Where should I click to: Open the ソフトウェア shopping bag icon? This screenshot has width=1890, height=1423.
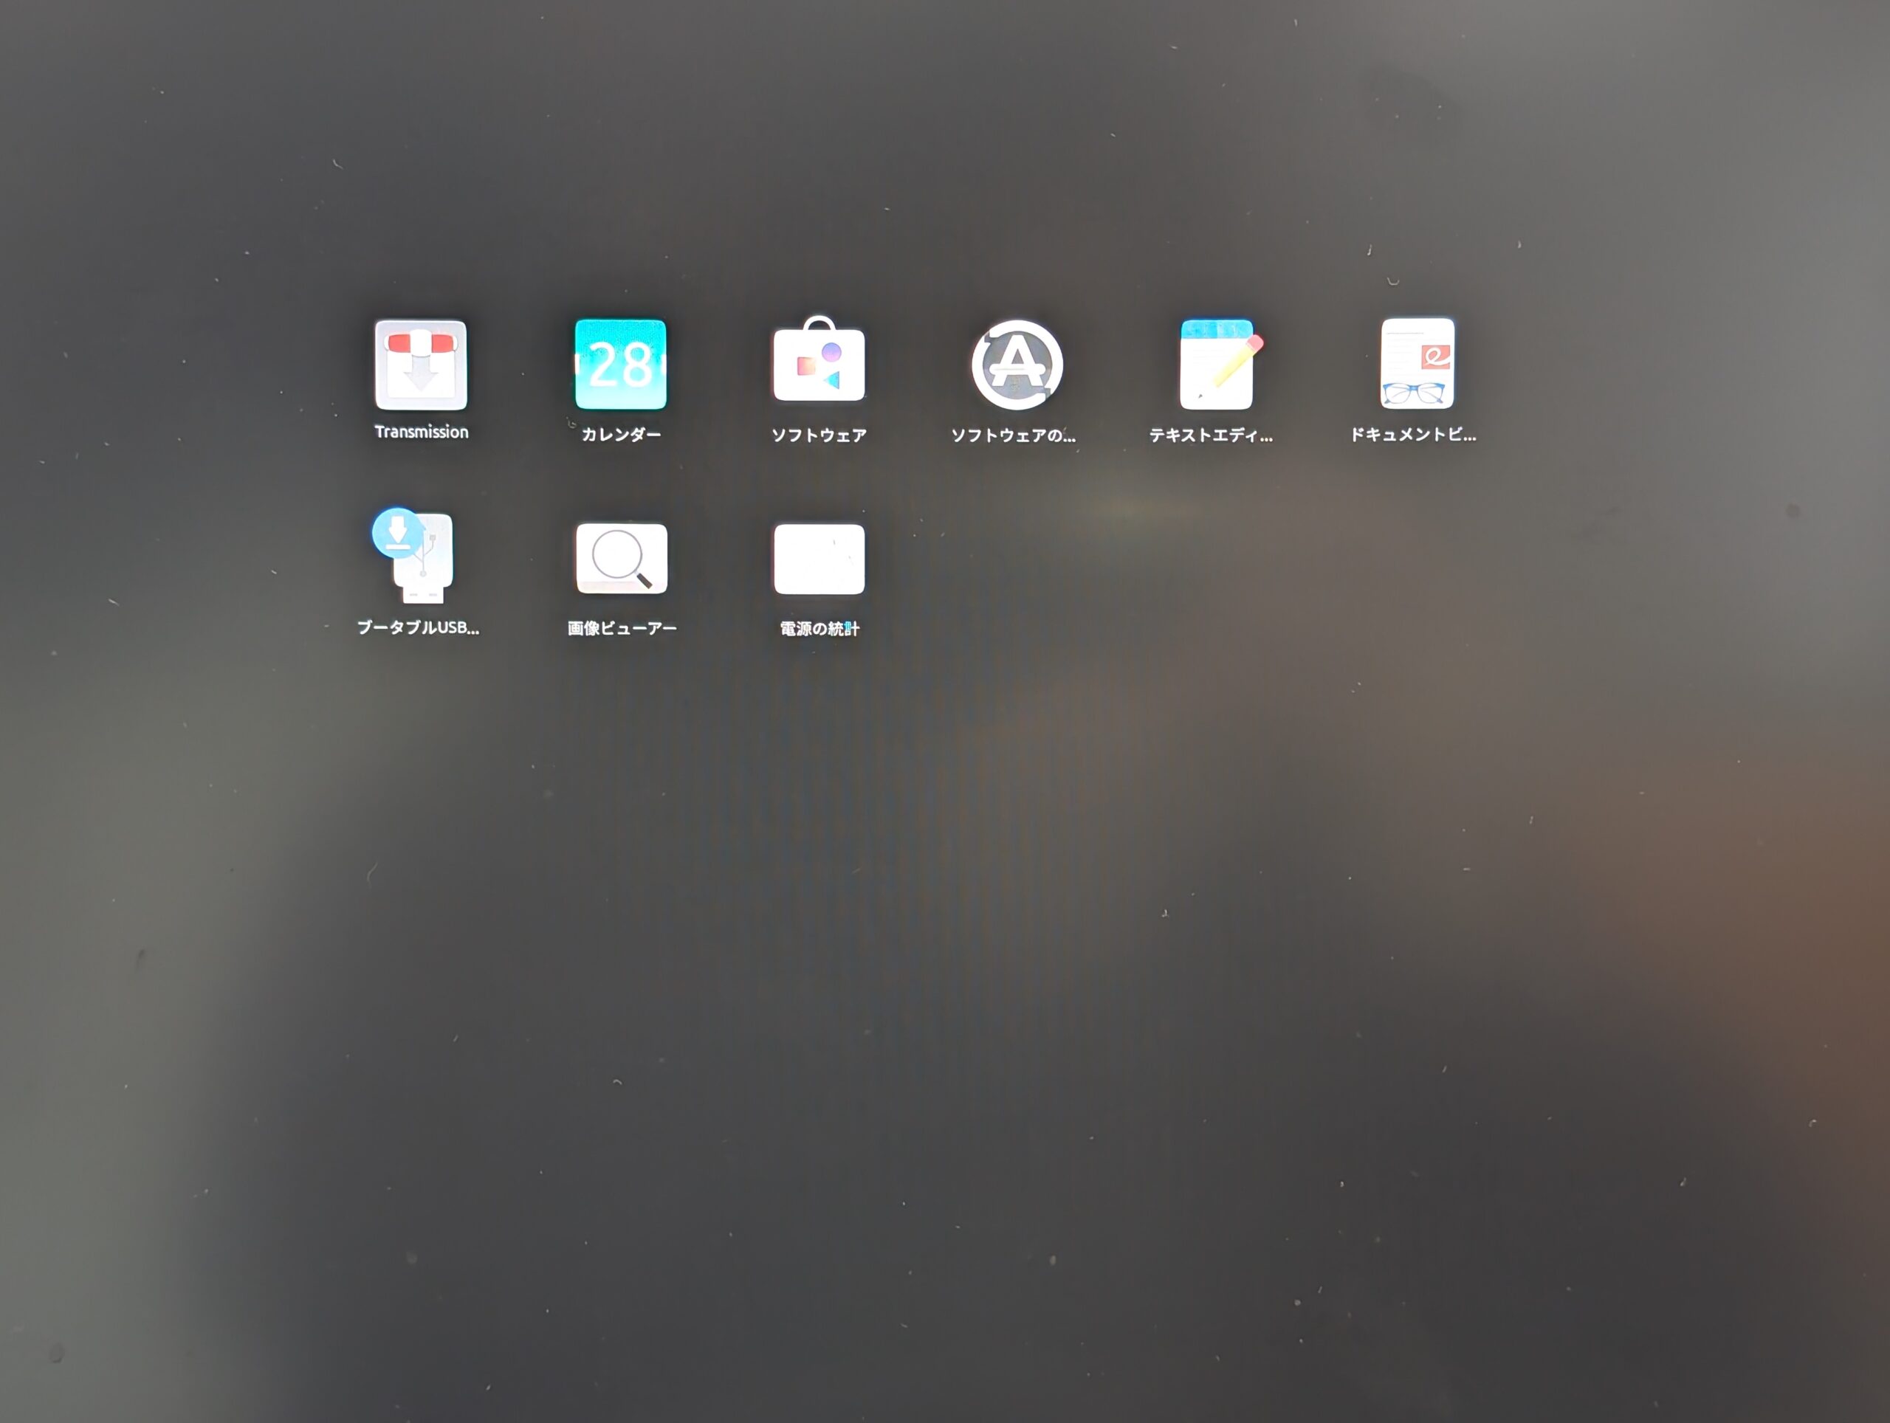pyautogui.click(x=819, y=365)
